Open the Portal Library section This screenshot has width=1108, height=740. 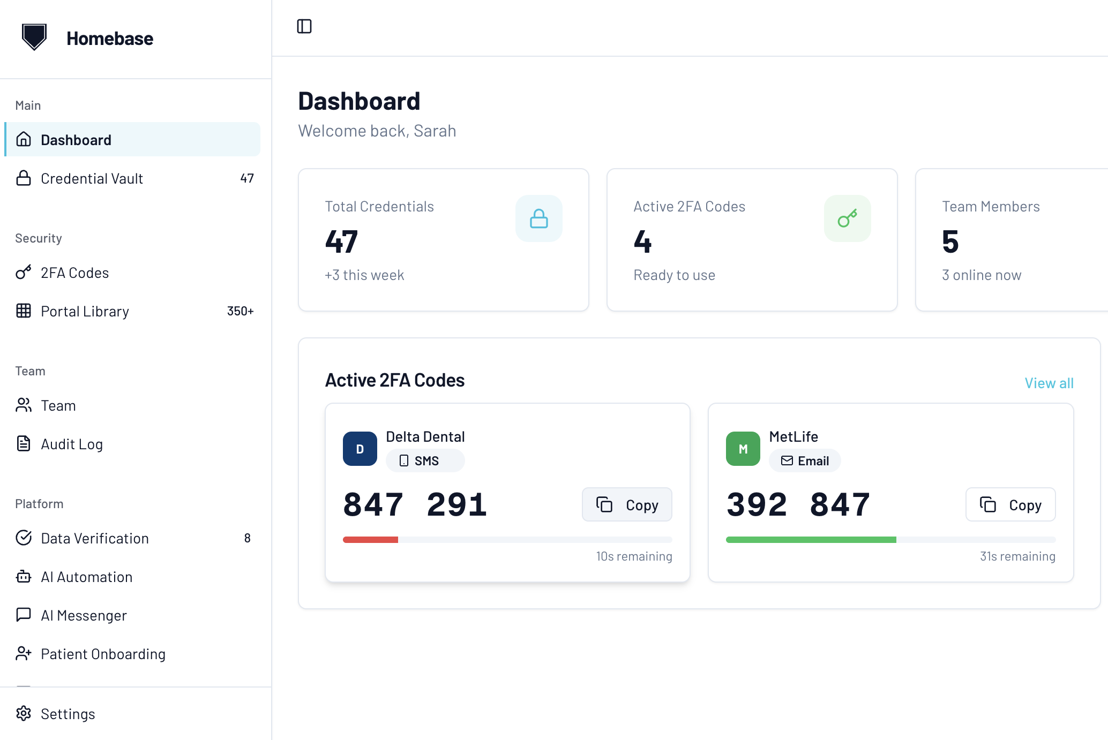coord(85,311)
